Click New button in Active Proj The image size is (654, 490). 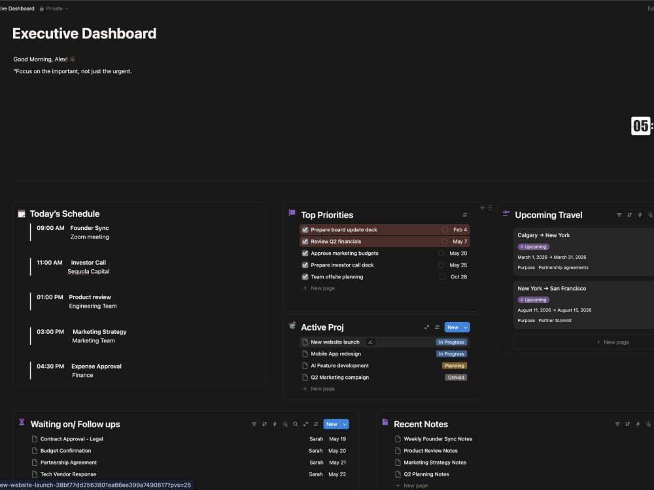pos(453,327)
